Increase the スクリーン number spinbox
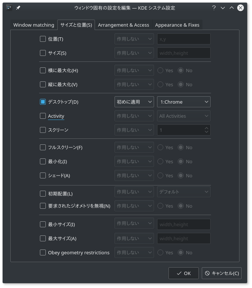Viewport: 252px width, 288px height. [207, 128]
